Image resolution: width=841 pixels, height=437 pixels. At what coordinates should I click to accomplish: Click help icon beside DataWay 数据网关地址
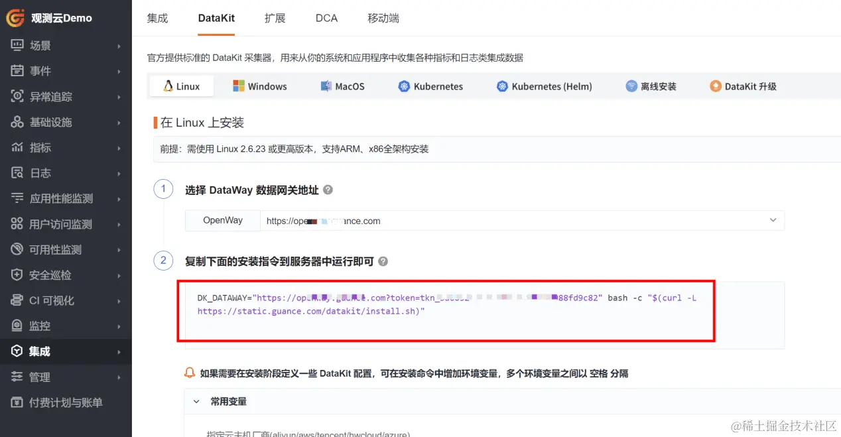click(x=328, y=190)
